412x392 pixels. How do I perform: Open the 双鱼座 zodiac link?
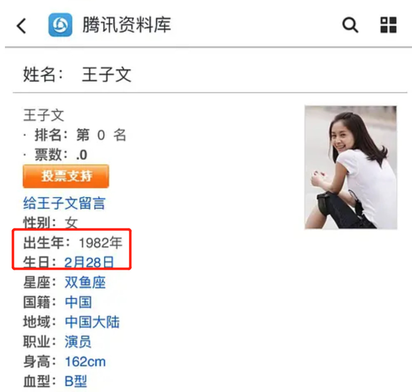coord(85,282)
